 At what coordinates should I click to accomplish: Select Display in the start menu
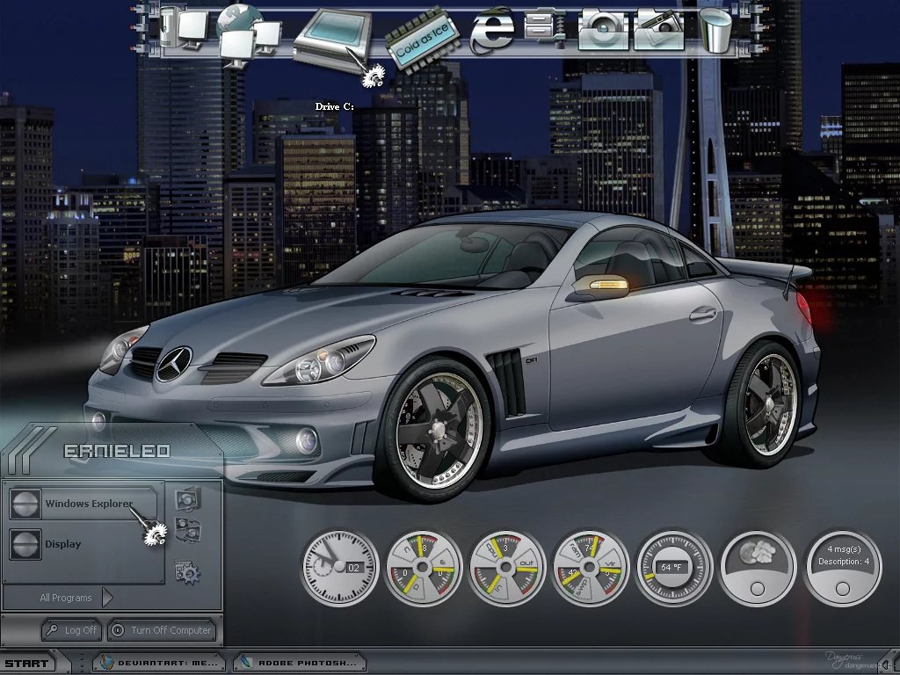[63, 544]
